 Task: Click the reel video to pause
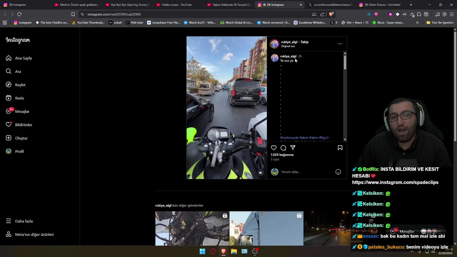click(x=226, y=107)
